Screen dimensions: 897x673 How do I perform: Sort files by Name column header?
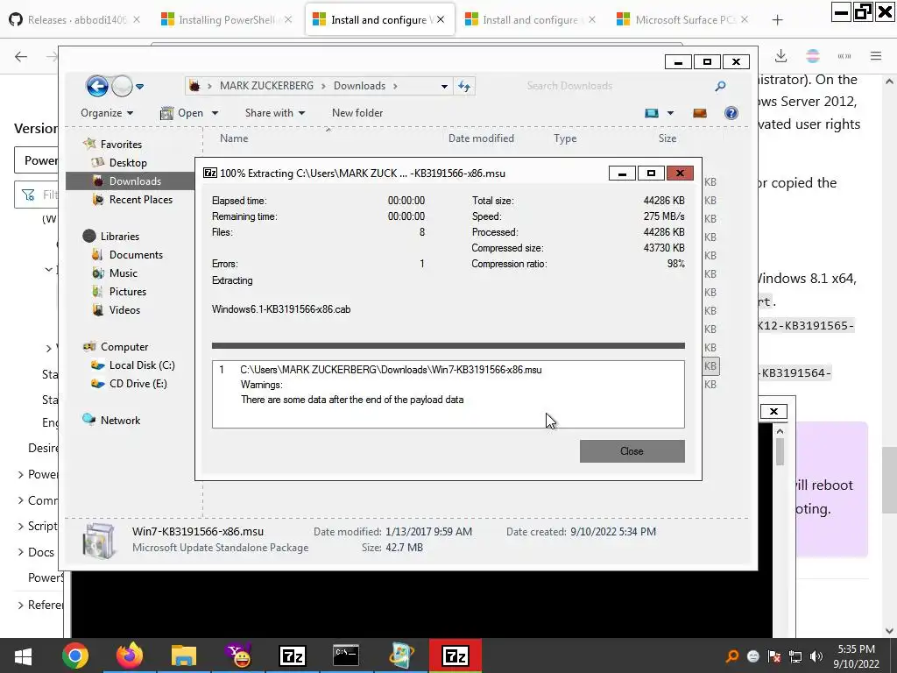pyautogui.click(x=234, y=138)
